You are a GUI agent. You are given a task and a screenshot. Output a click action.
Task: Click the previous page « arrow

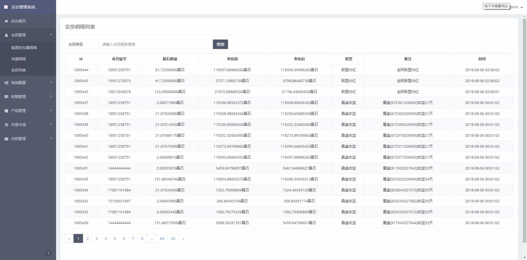point(69,238)
